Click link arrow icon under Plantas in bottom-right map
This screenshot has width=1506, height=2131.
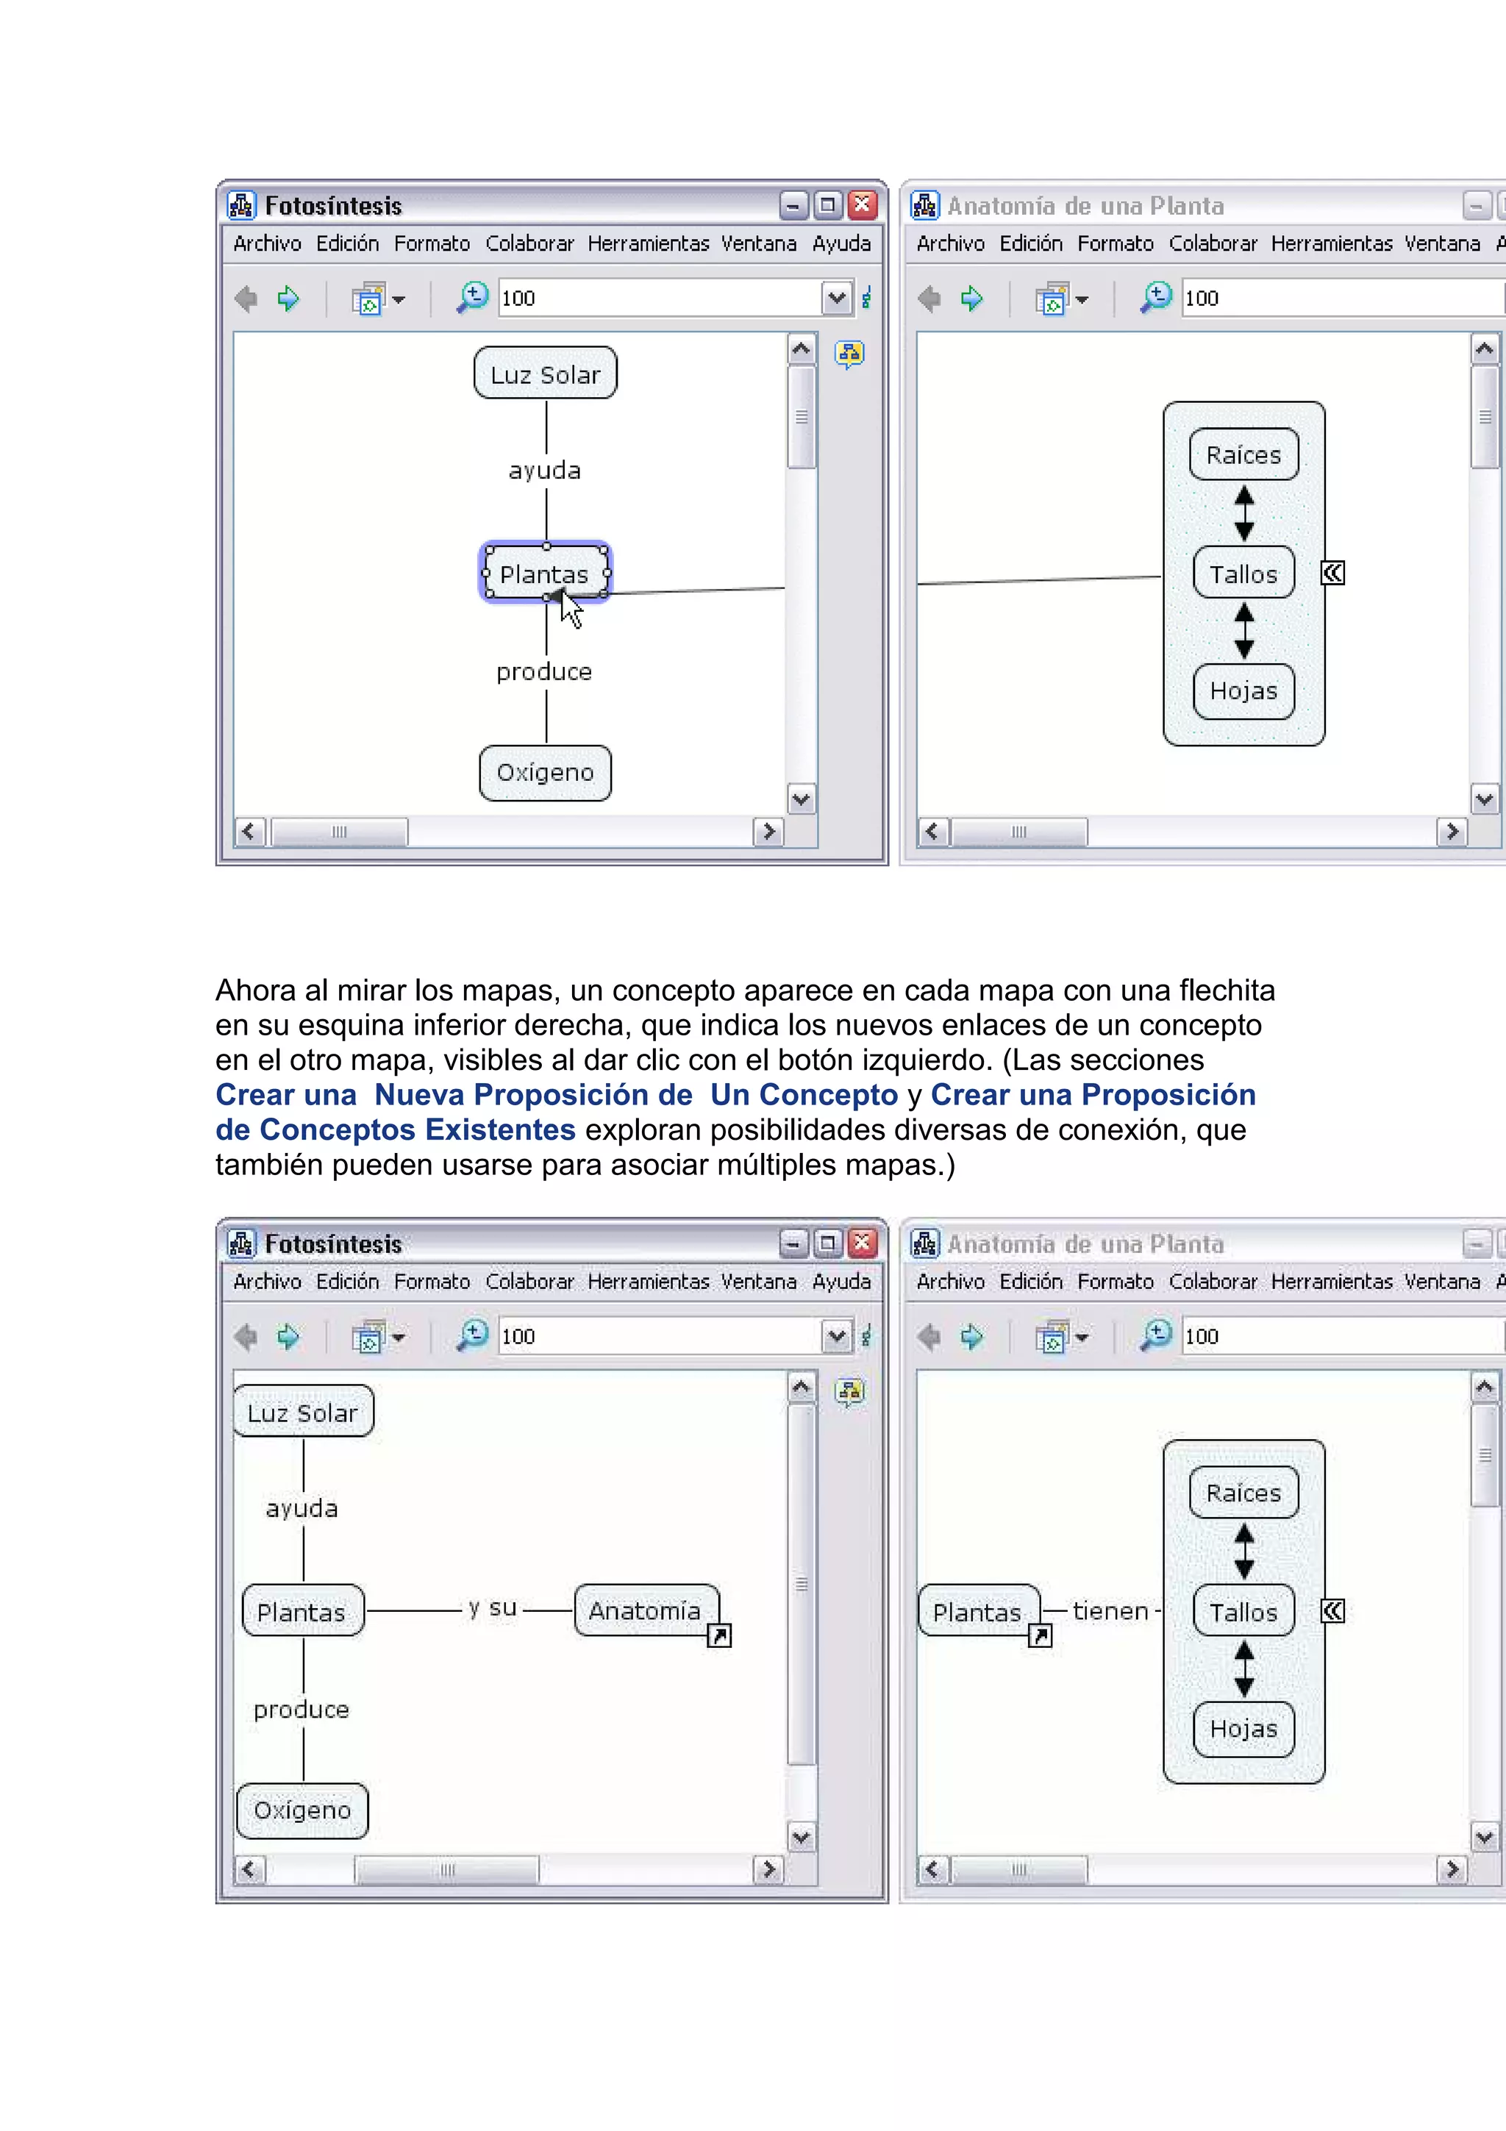1041,1635
